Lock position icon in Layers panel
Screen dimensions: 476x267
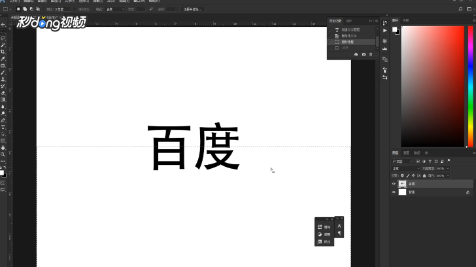point(413,175)
